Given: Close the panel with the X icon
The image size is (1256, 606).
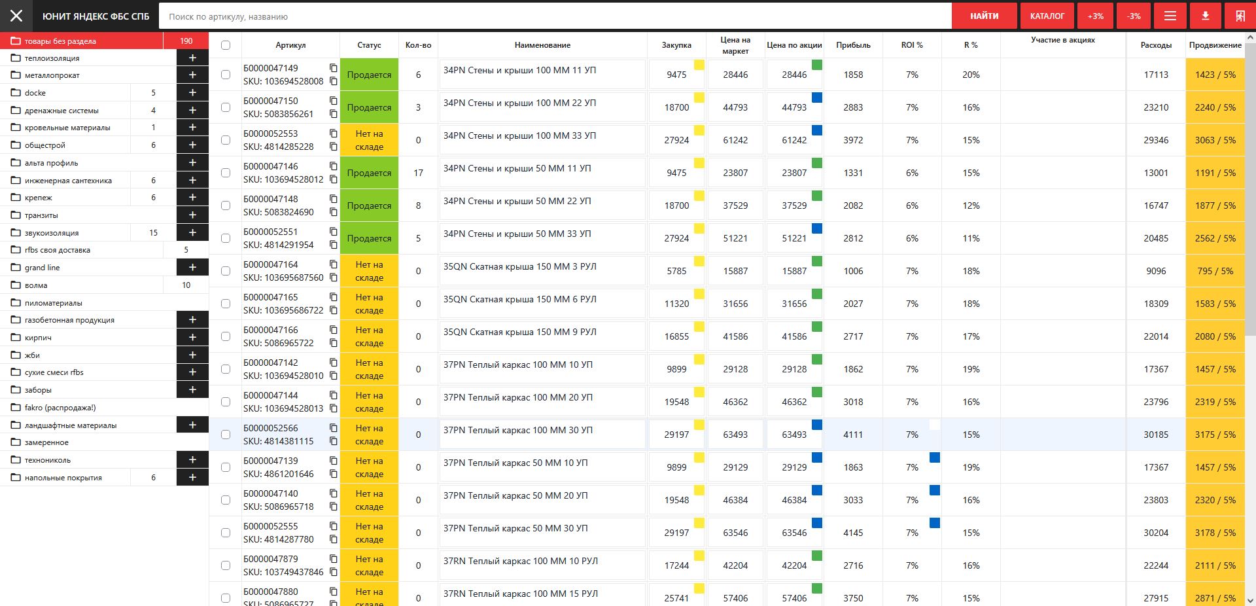Looking at the screenshot, I should point(16,16).
